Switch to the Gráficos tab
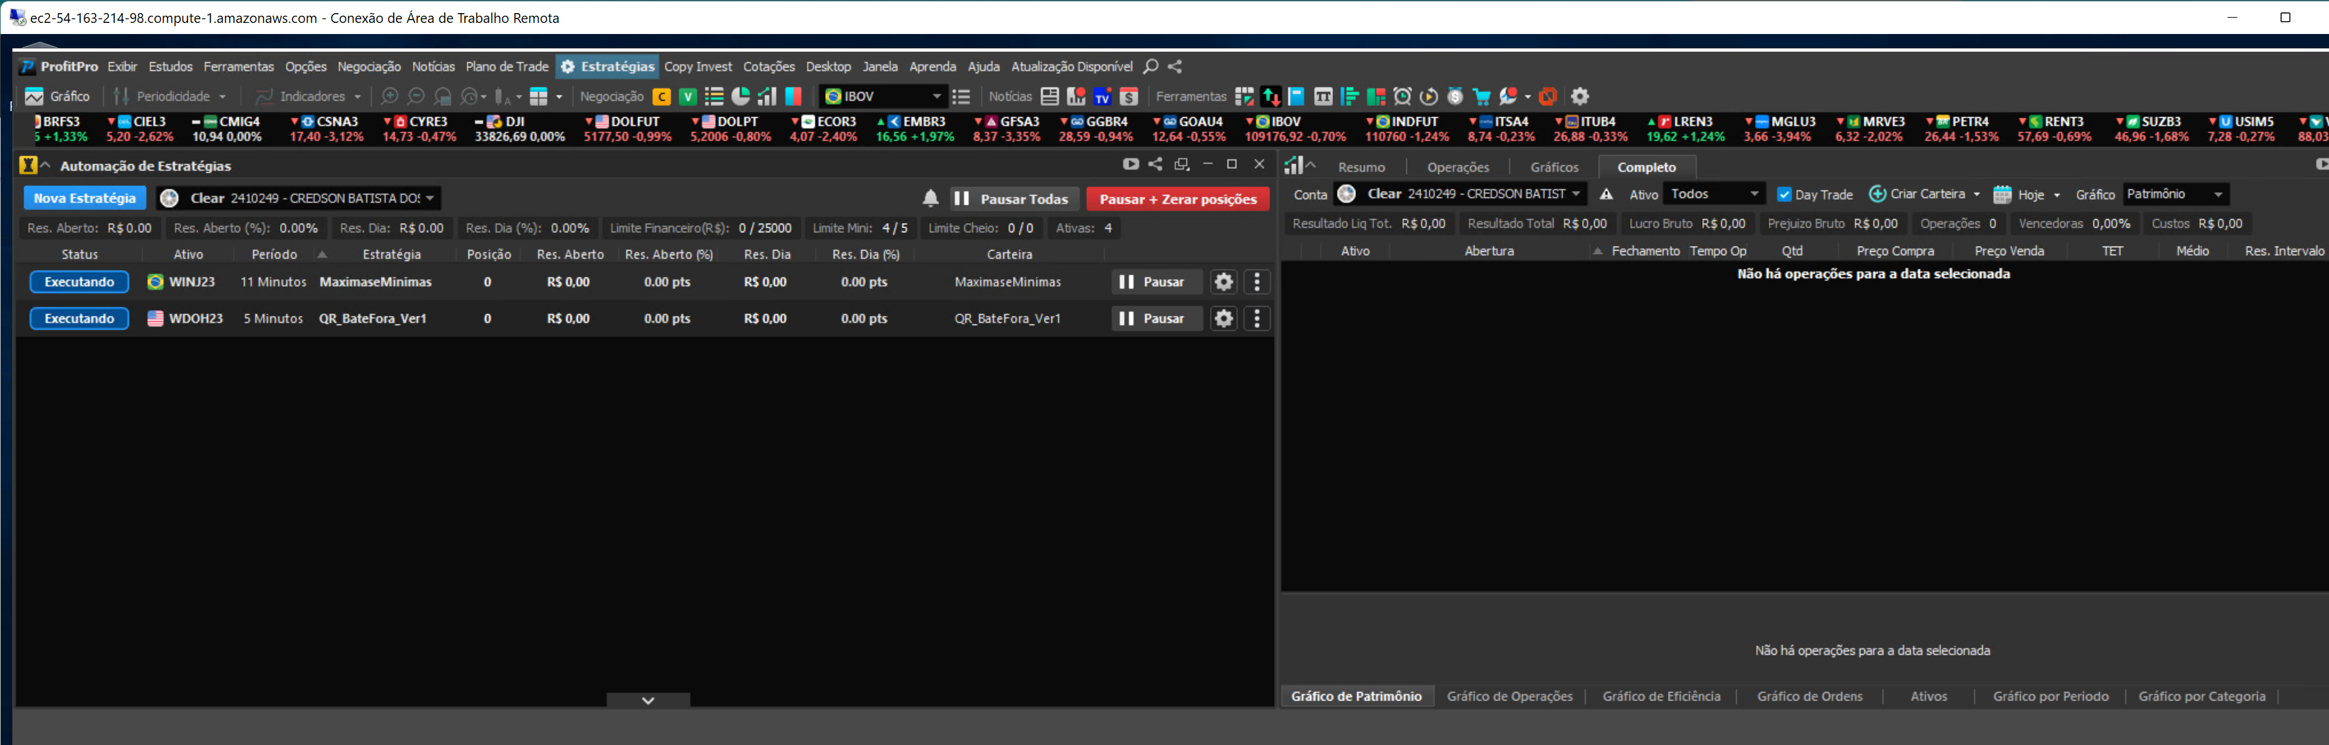This screenshot has height=745, width=2329. [1554, 167]
